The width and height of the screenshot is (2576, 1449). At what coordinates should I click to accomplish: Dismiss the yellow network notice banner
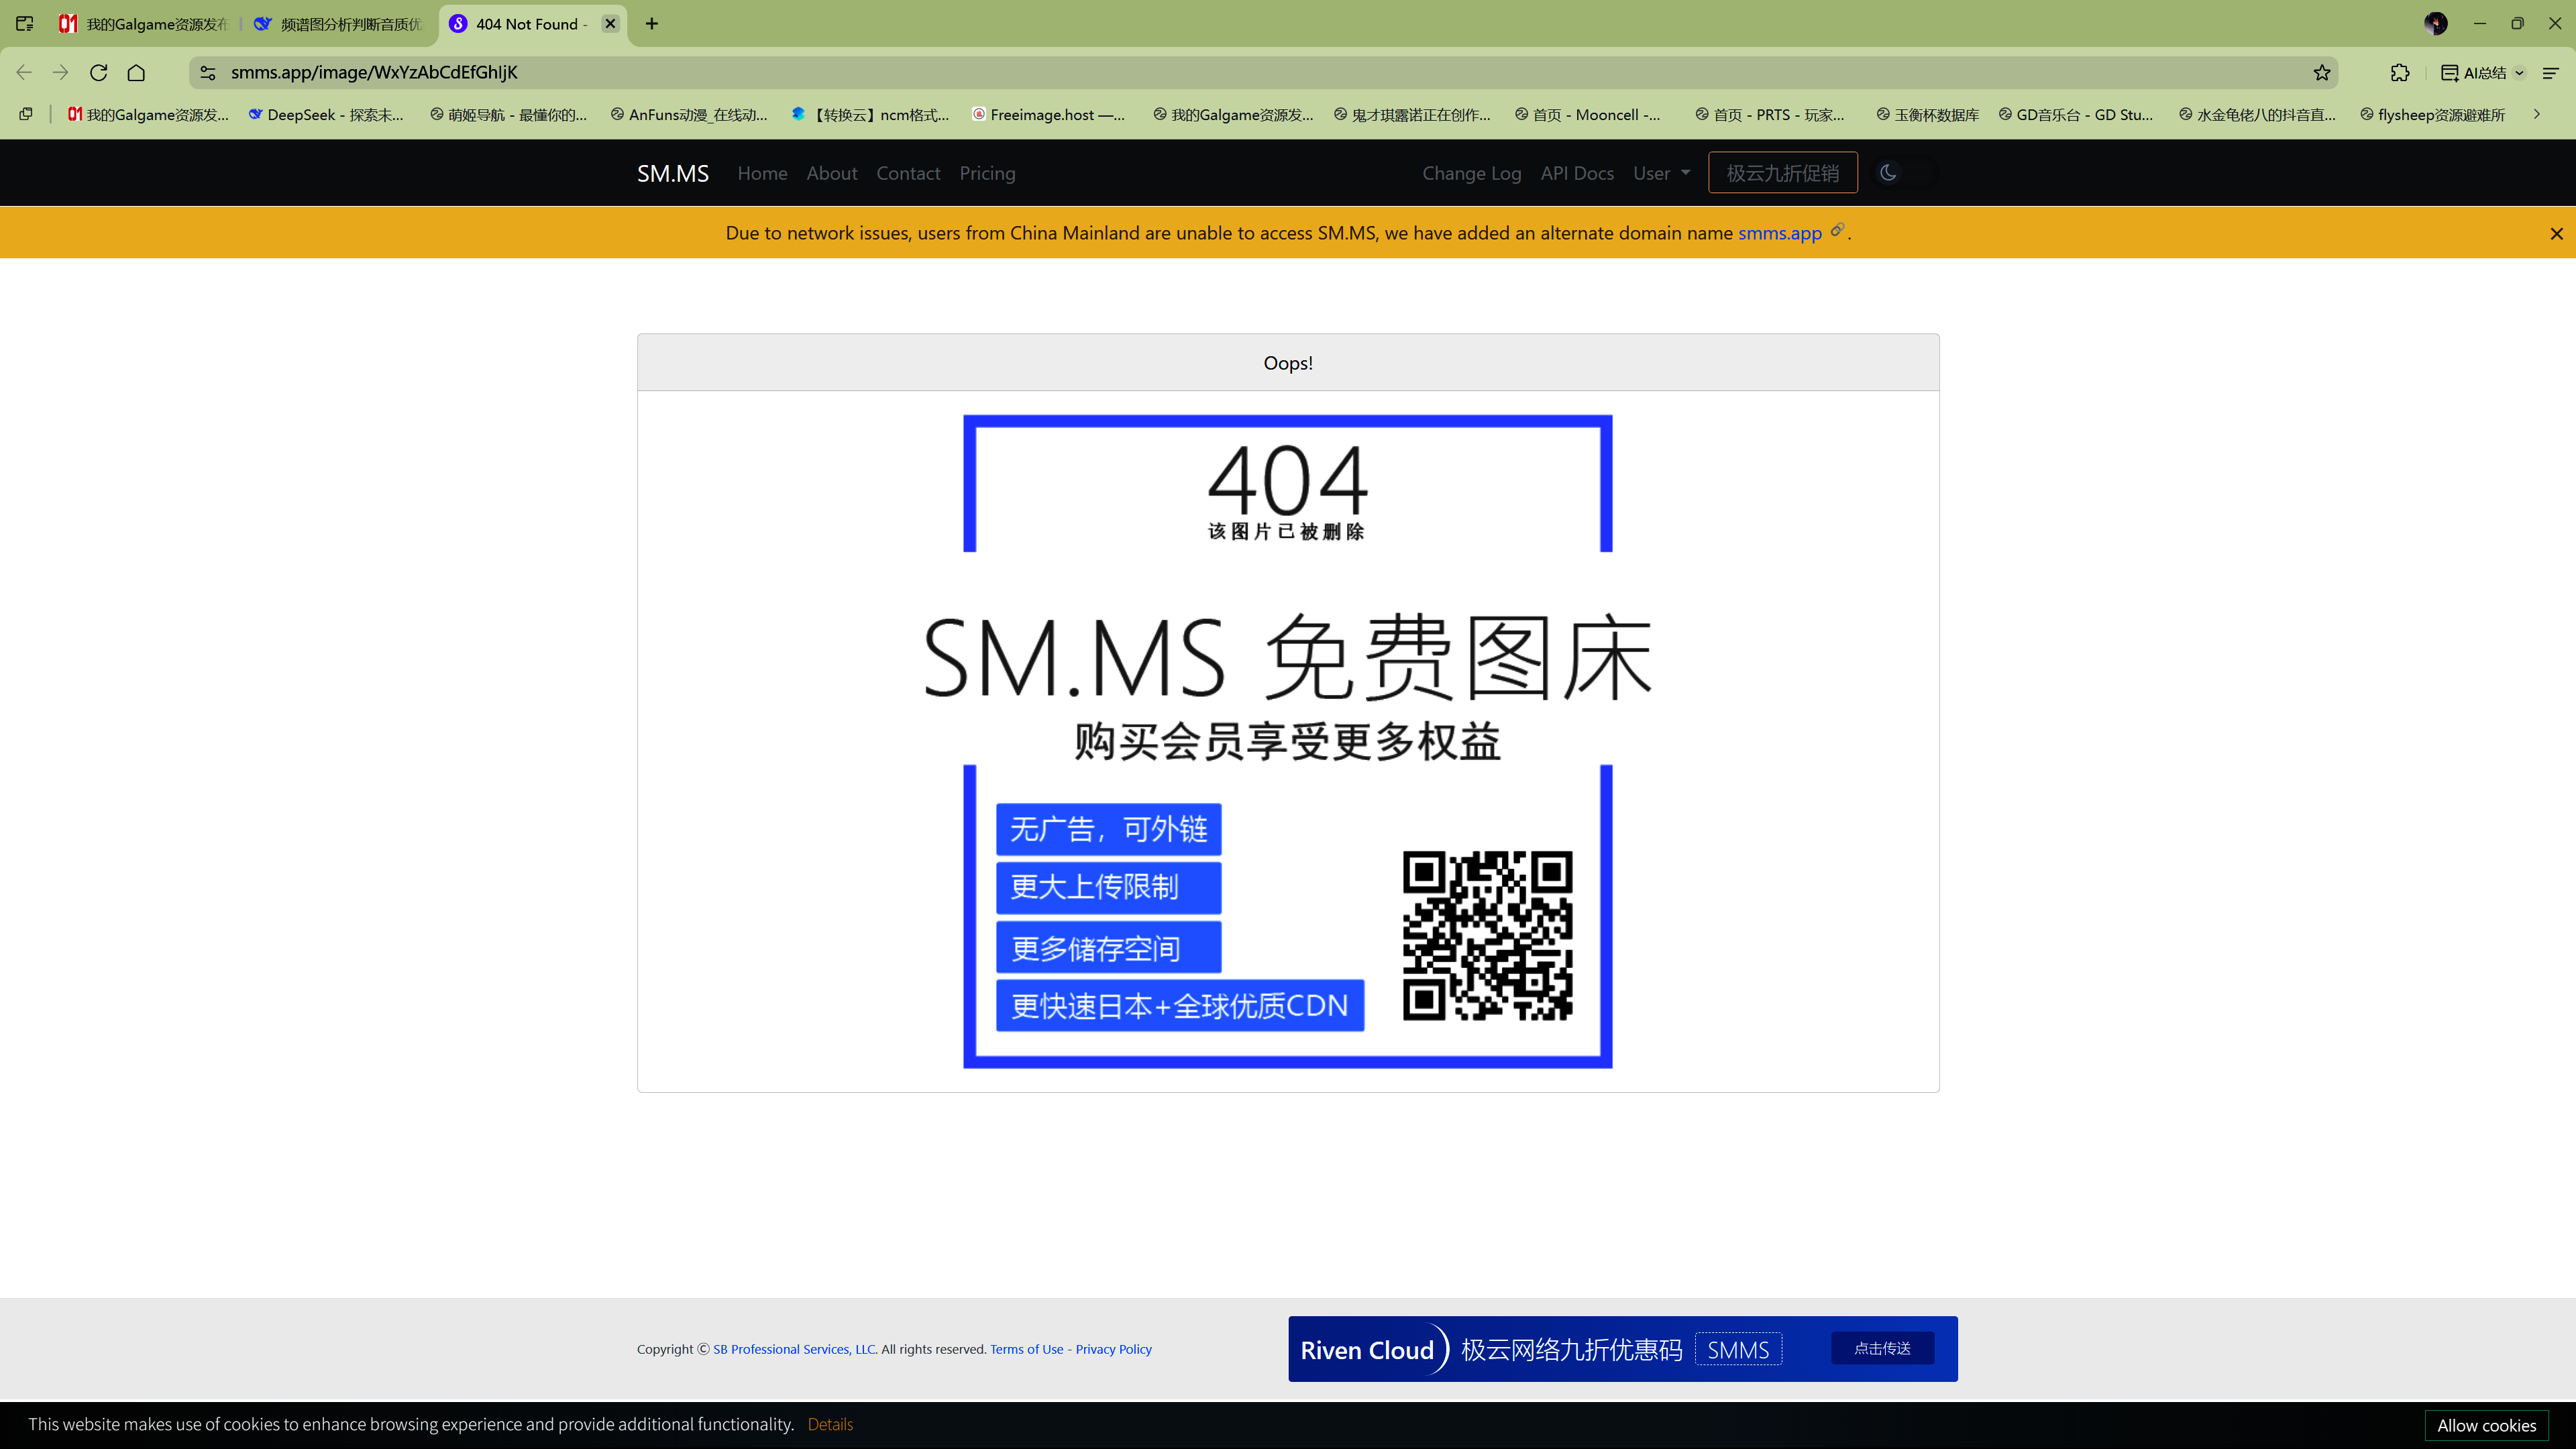click(x=2556, y=233)
